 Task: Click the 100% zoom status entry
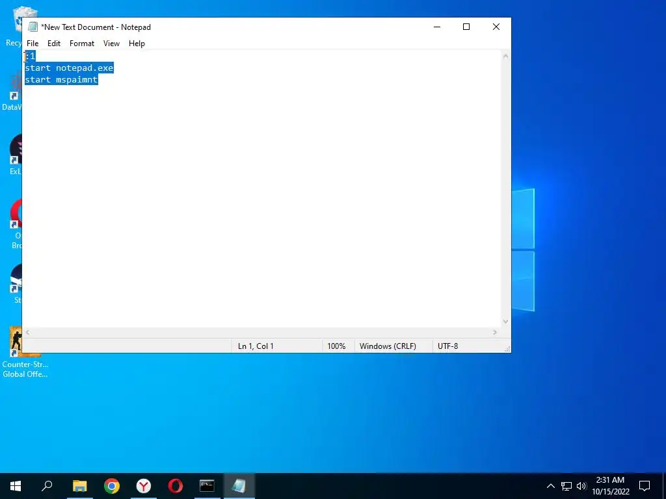(336, 346)
